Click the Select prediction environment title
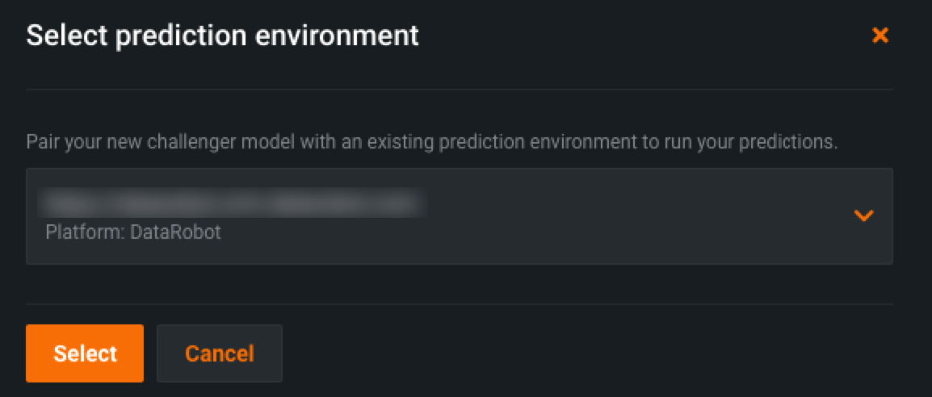 point(223,36)
